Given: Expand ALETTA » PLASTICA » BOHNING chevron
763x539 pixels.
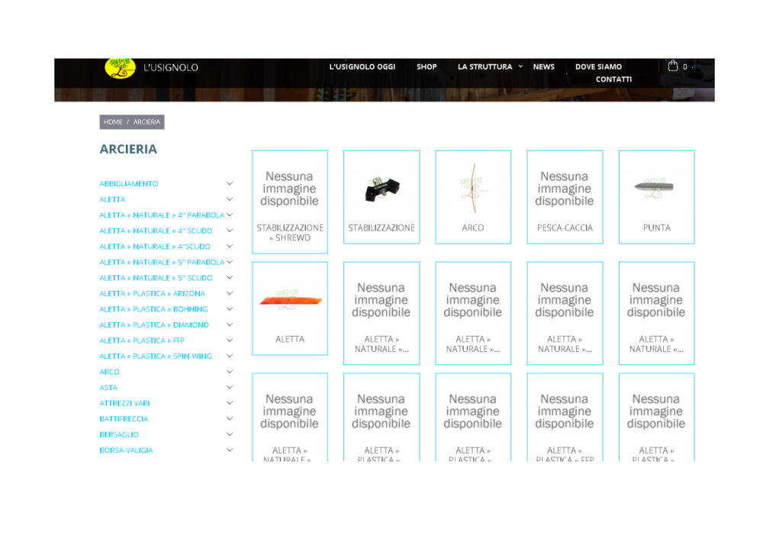Looking at the screenshot, I should pyautogui.click(x=230, y=308).
